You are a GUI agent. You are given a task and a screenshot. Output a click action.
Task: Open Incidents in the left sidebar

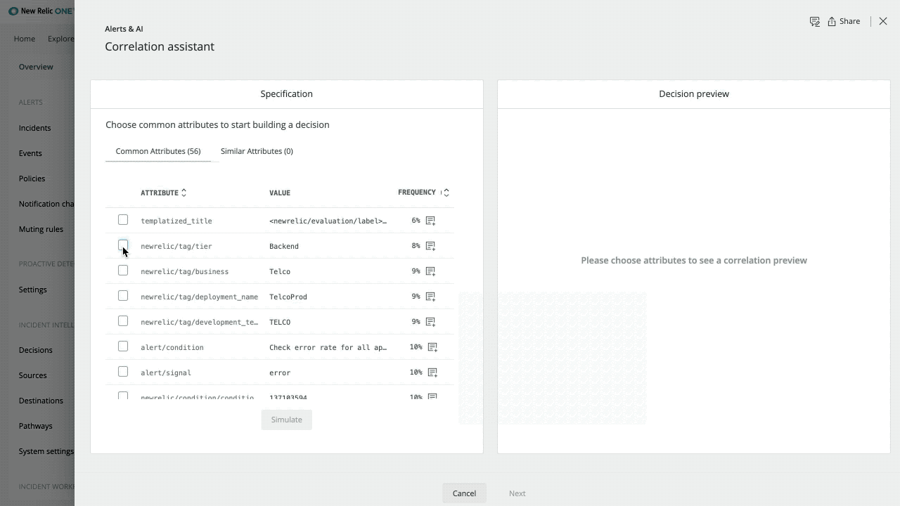(34, 128)
